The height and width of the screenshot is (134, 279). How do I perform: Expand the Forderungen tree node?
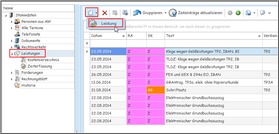pyautogui.click(x=12, y=73)
